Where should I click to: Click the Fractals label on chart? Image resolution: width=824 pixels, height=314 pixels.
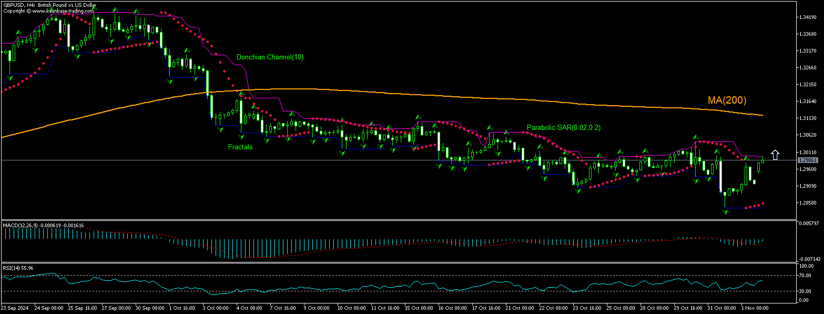240,147
